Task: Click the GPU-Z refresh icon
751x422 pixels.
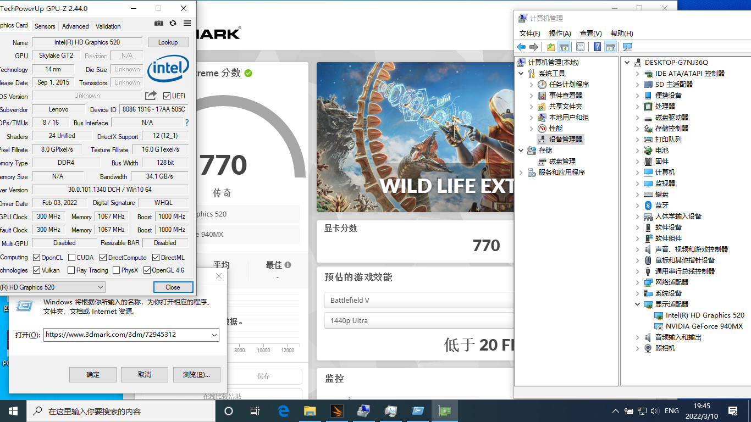Action: point(173,23)
